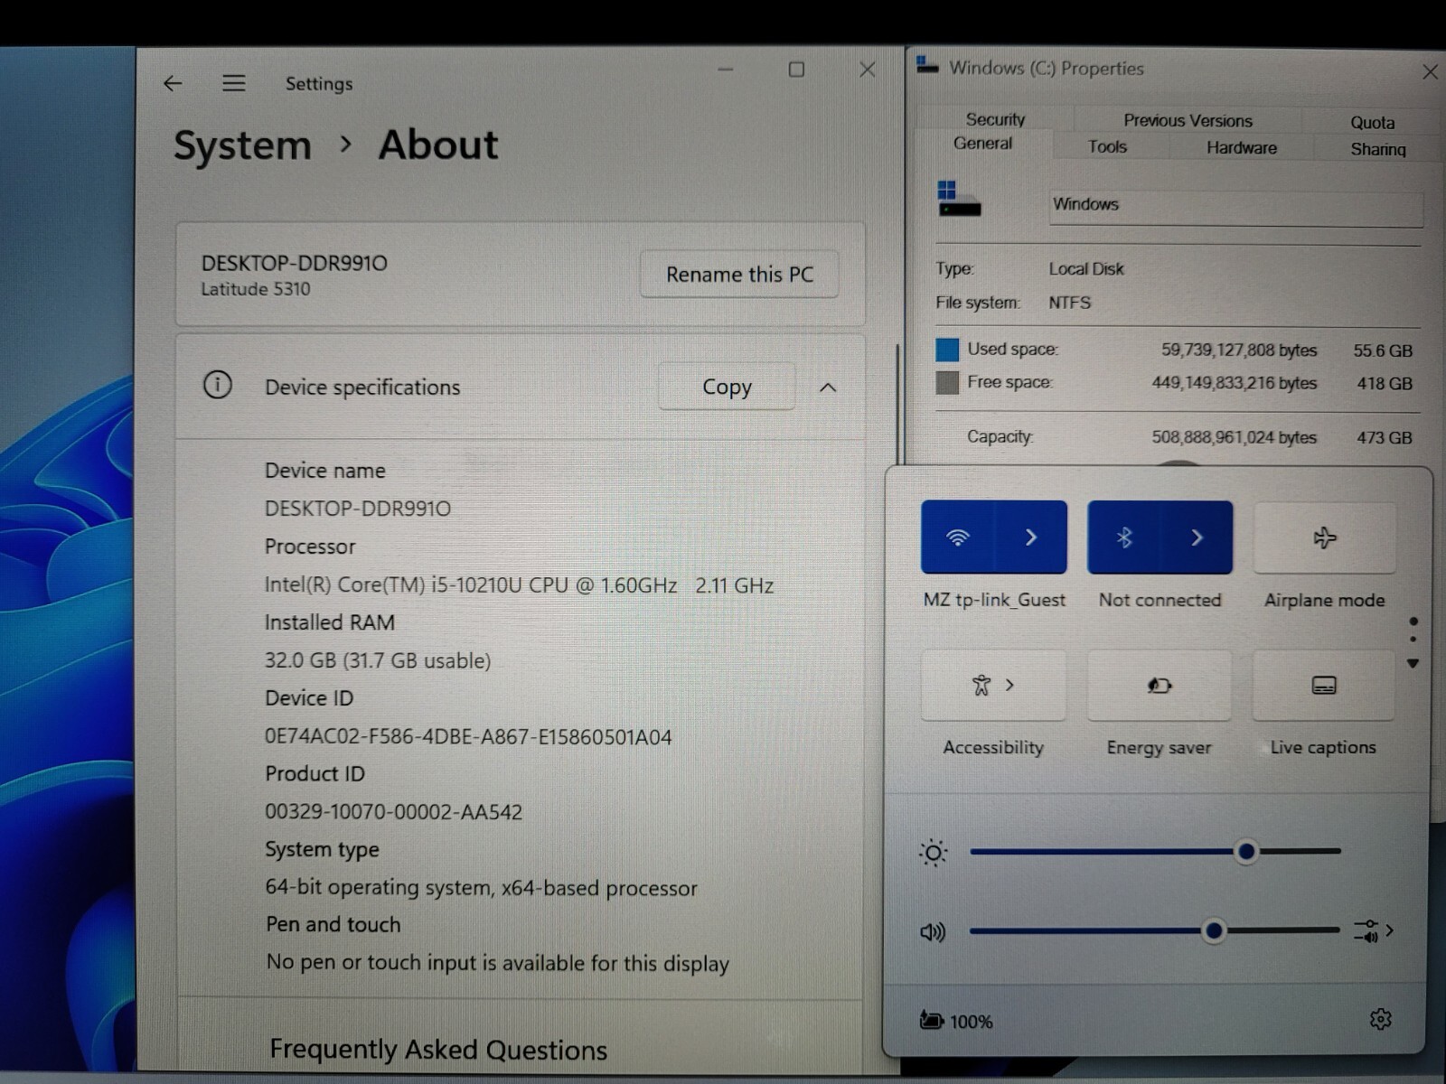
Task: Click the info icon beside Device specifications
Action: click(217, 385)
